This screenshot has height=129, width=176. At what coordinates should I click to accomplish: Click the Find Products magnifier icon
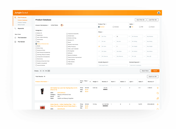(15, 17)
